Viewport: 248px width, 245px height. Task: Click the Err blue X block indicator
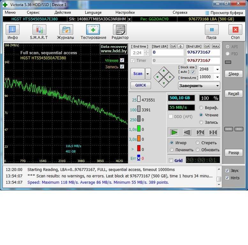pos(139,158)
